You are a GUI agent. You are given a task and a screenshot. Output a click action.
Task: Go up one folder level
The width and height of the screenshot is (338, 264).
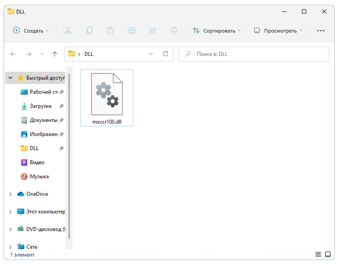point(55,54)
